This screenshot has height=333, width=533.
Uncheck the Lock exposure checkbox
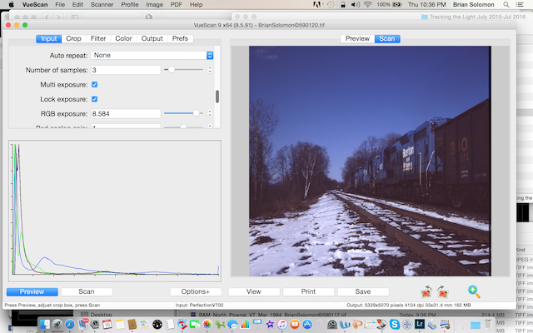pos(94,99)
